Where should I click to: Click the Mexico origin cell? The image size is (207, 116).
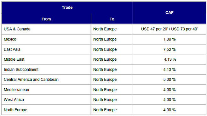(46, 39)
